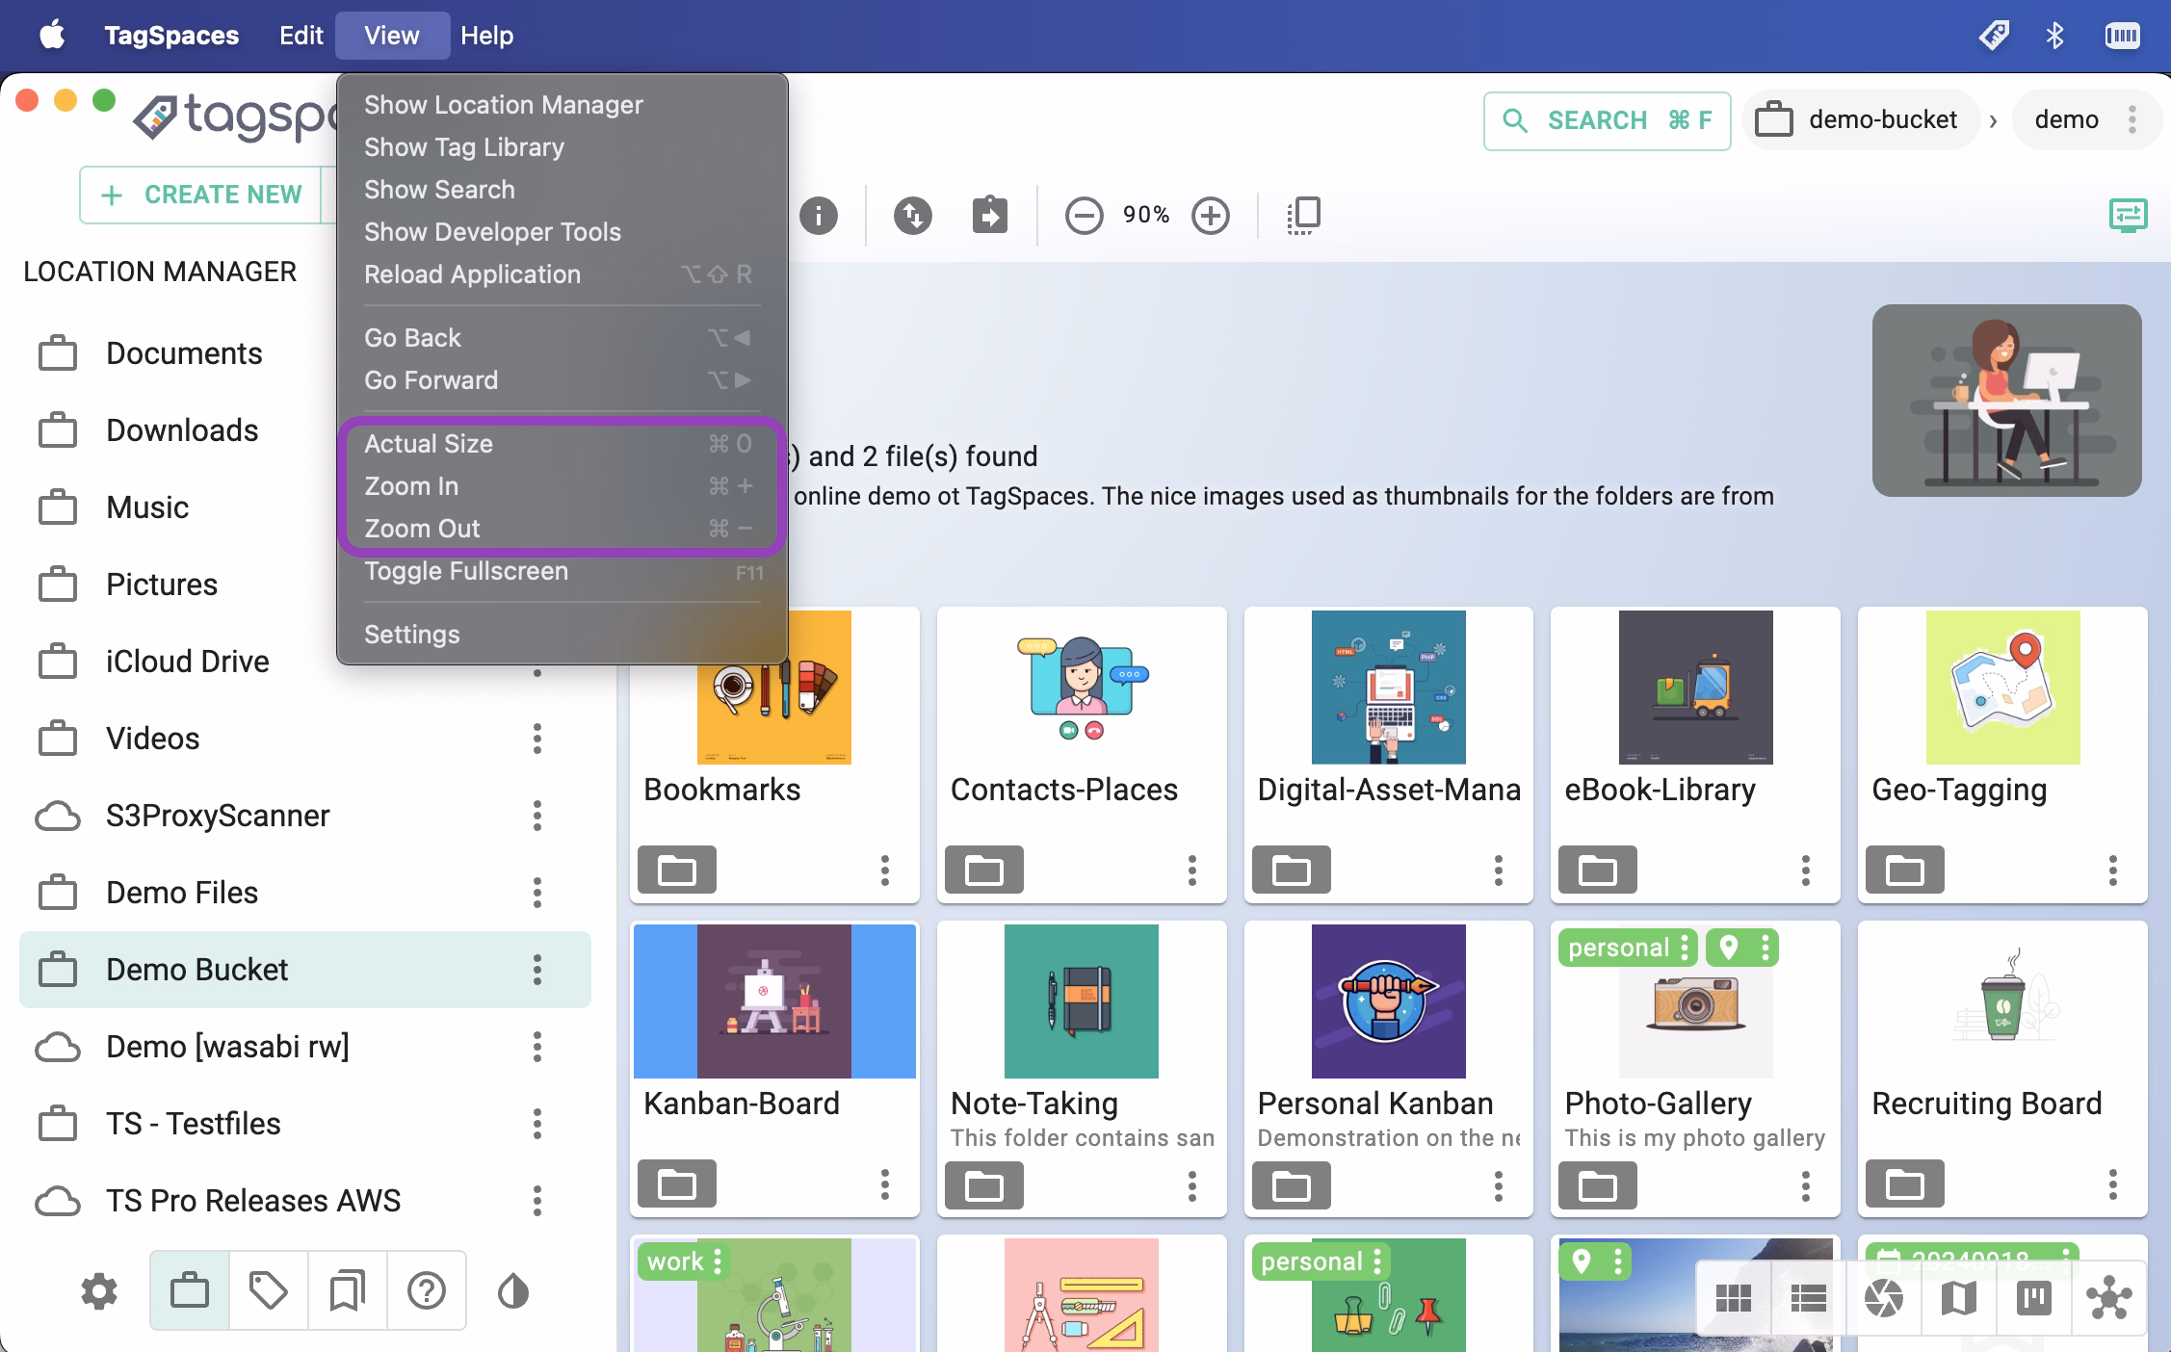Open the map view perspective
Viewport: 2171px width, 1352px height.
point(1957,1297)
